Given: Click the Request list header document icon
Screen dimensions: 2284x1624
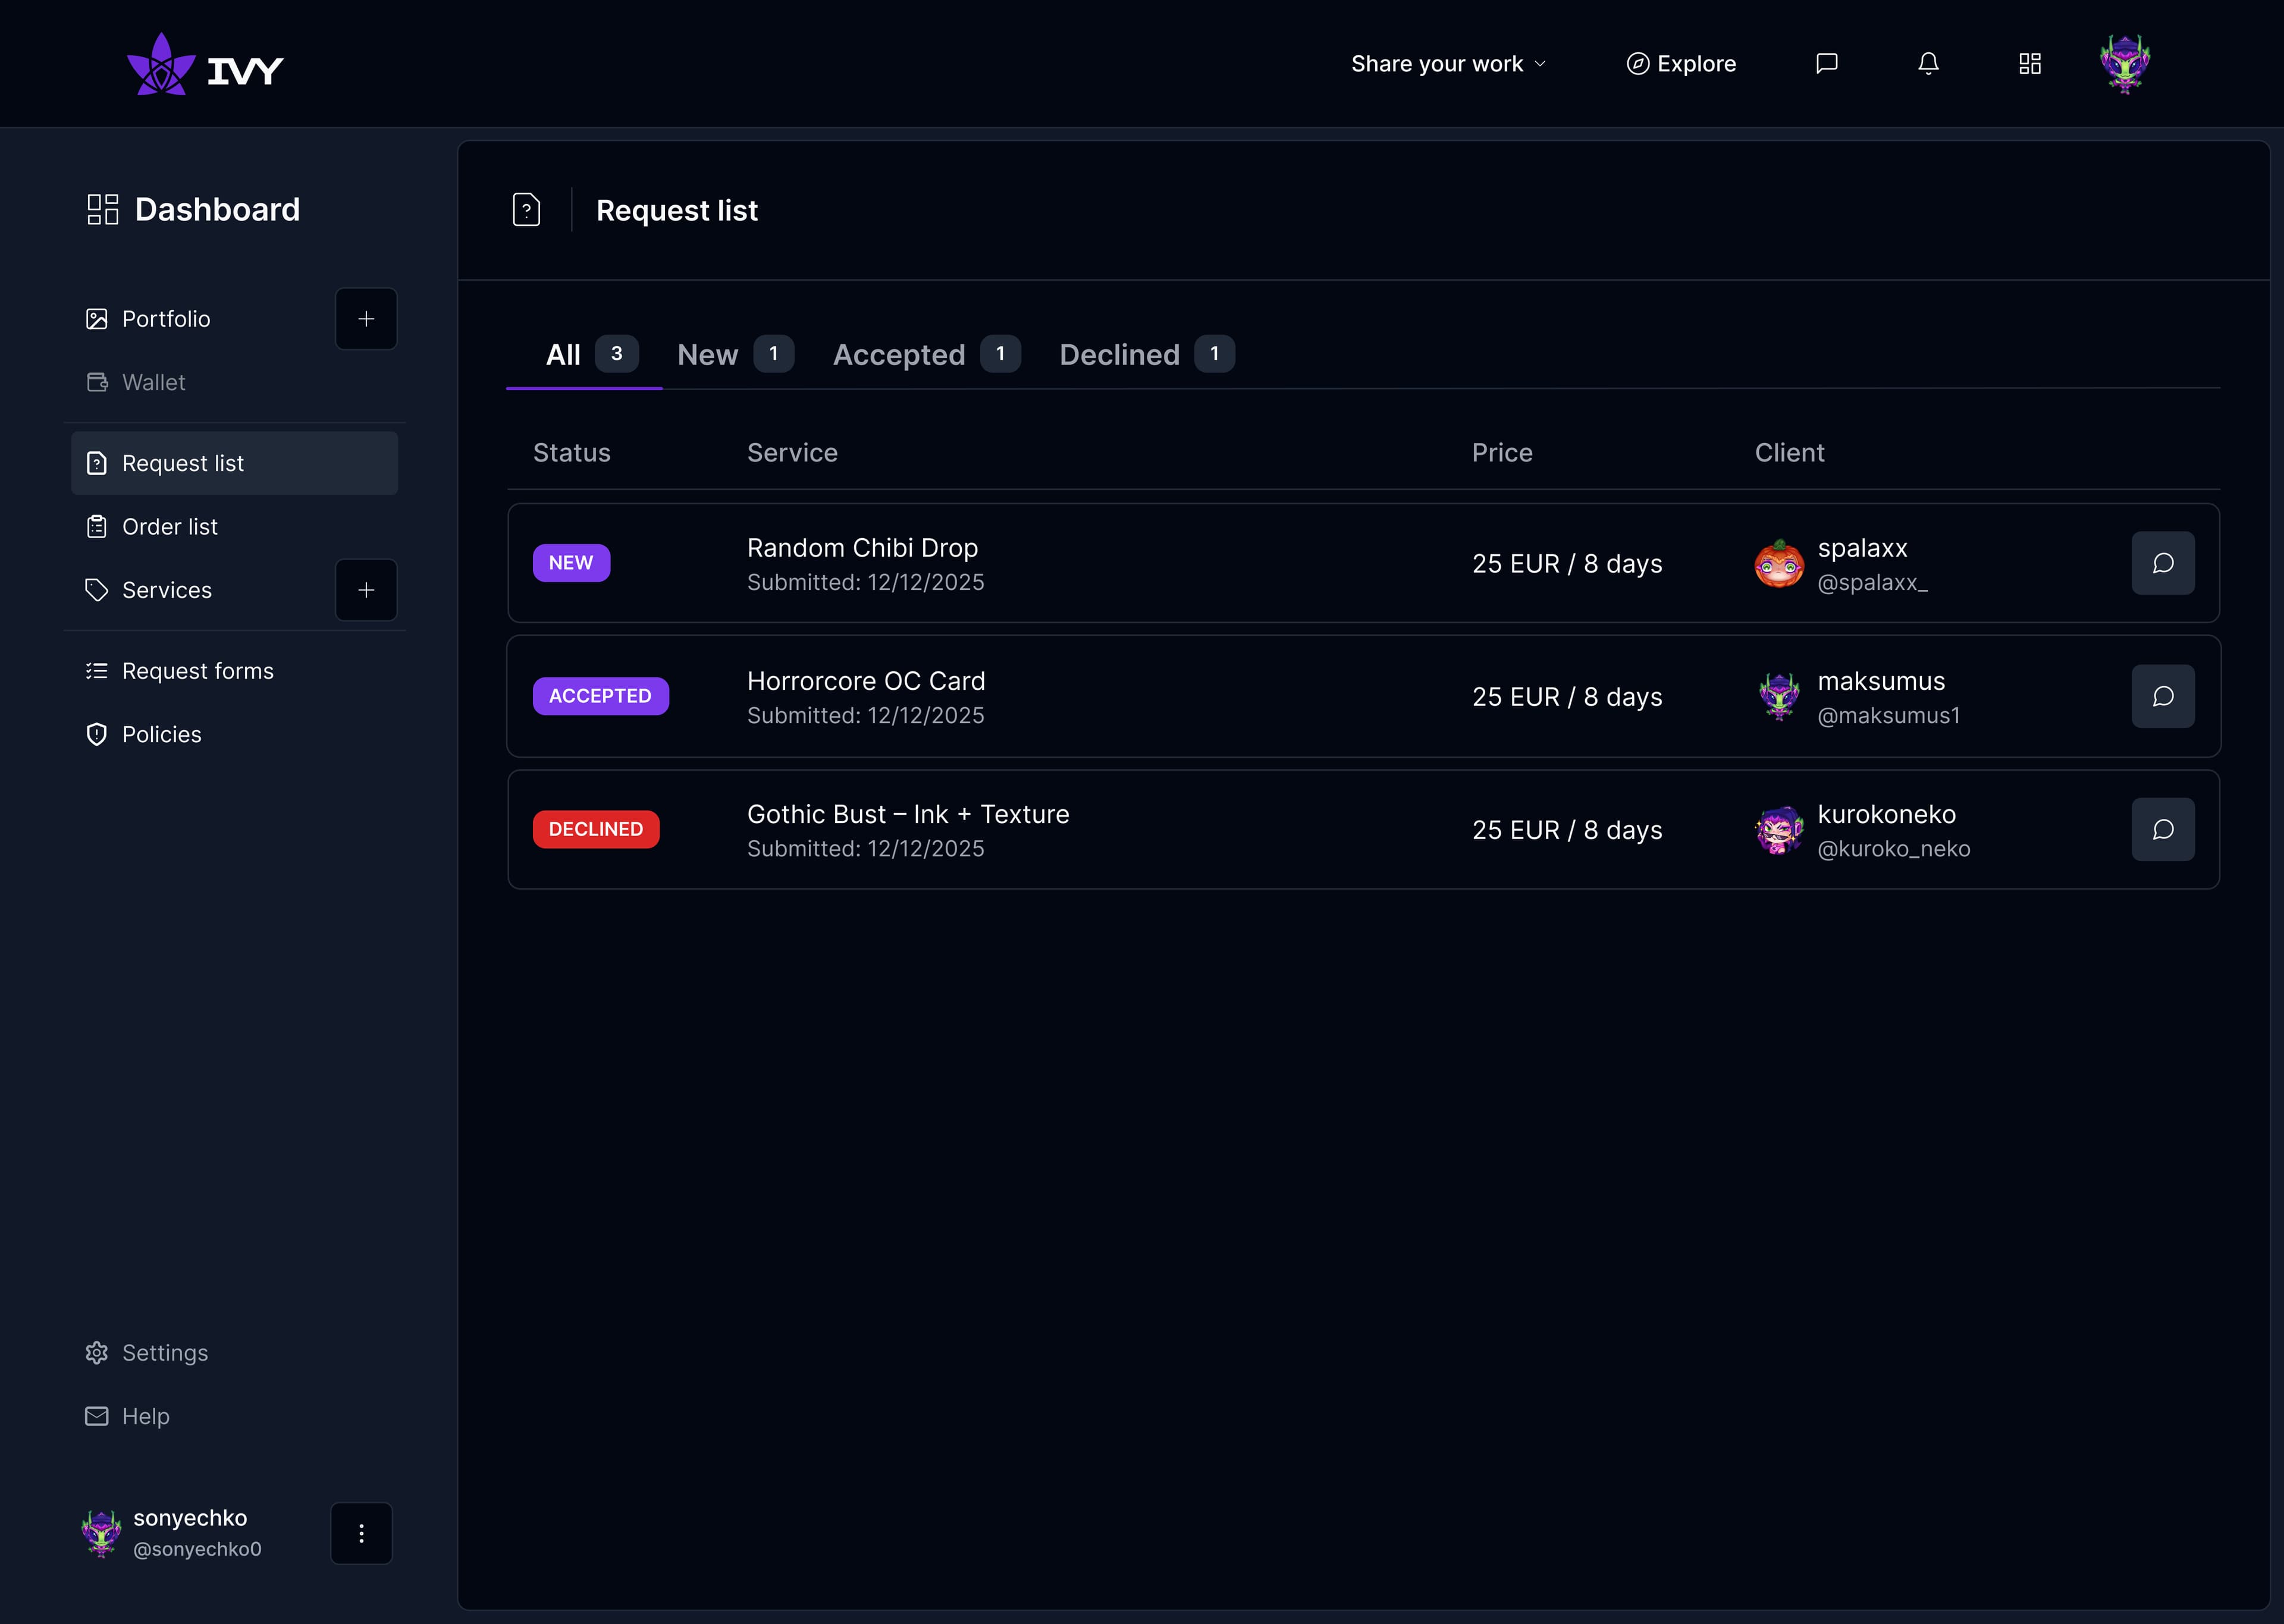Looking at the screenshot, I should click(526, 210).
